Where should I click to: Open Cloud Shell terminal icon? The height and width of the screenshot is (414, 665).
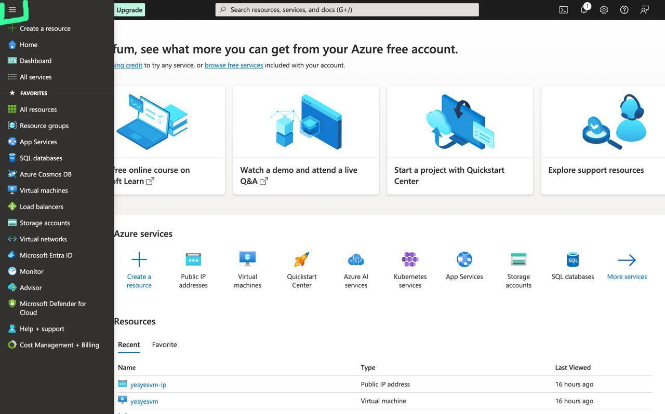click(563, 10)
